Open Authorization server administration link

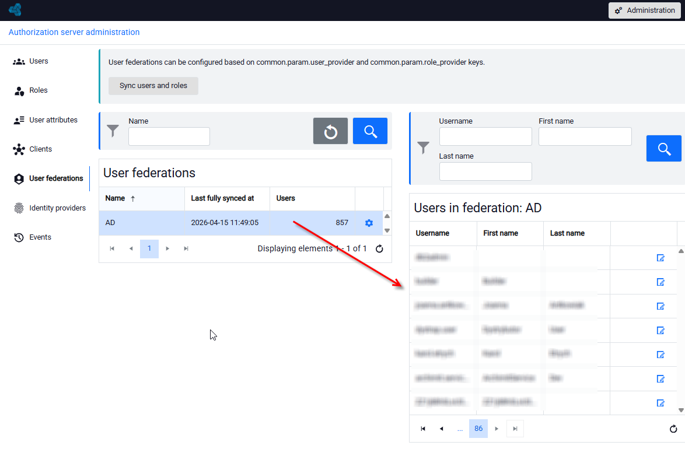point(74,32)
